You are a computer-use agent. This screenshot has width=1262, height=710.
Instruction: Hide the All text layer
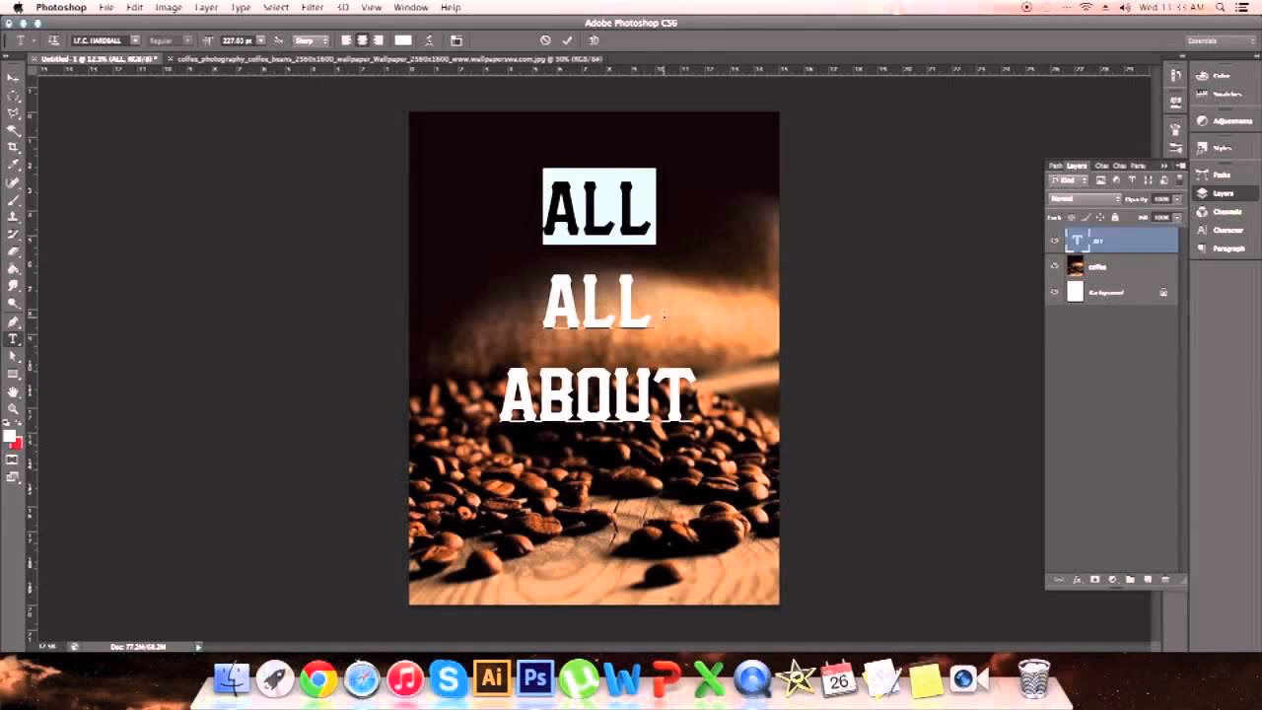click(1053, 240)
